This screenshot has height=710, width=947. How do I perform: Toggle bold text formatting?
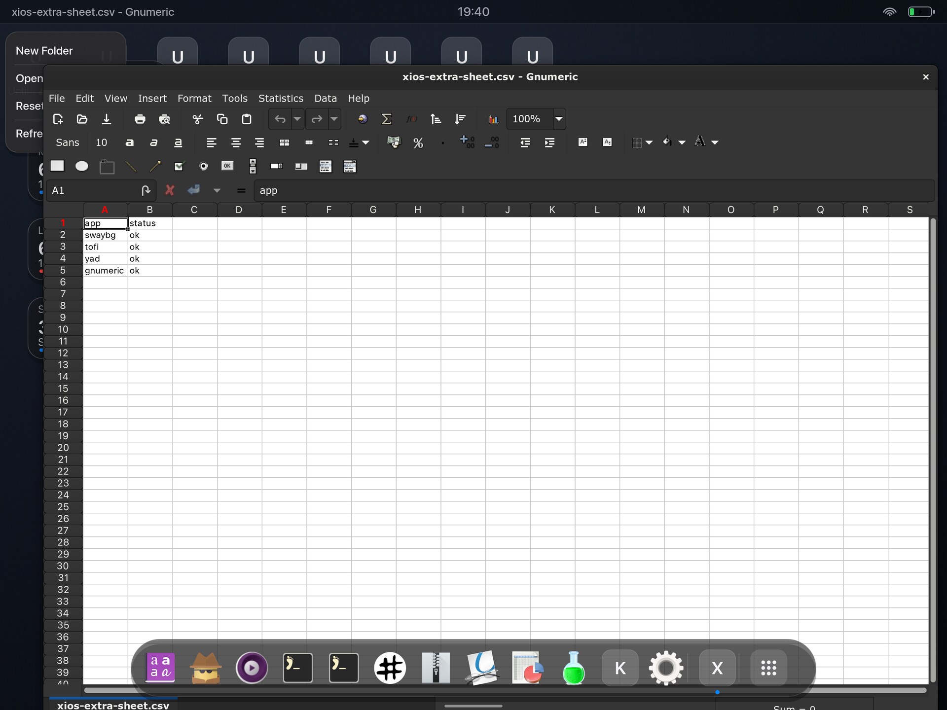tap(130, 142)
